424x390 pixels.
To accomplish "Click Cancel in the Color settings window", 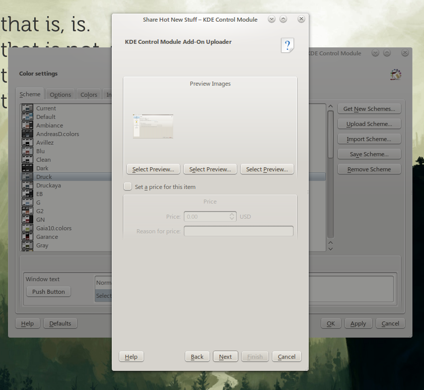I will (390, 323).
